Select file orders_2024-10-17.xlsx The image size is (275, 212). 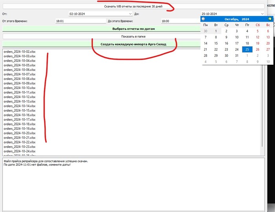20,120
